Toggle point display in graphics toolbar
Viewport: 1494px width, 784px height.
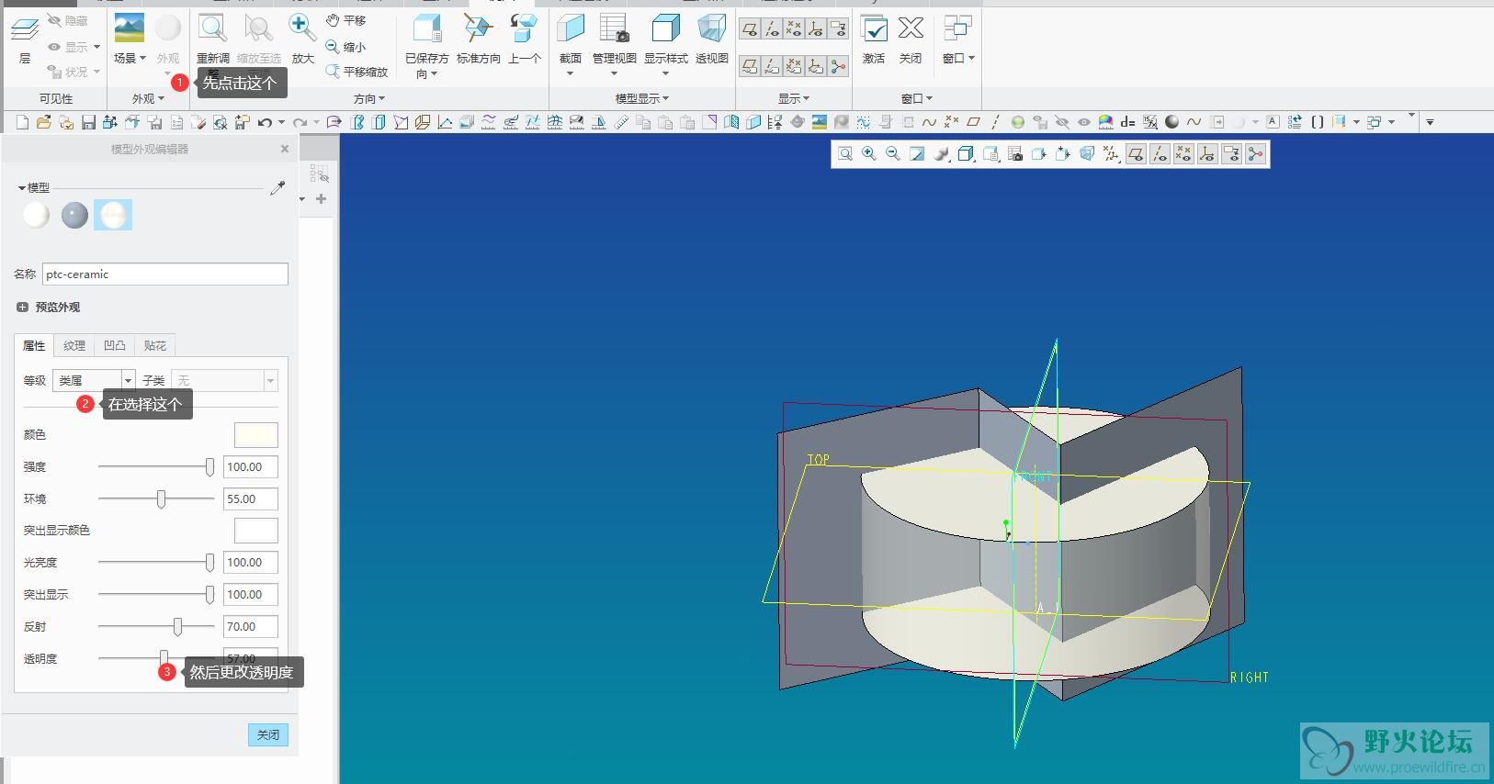point(1183,154)
